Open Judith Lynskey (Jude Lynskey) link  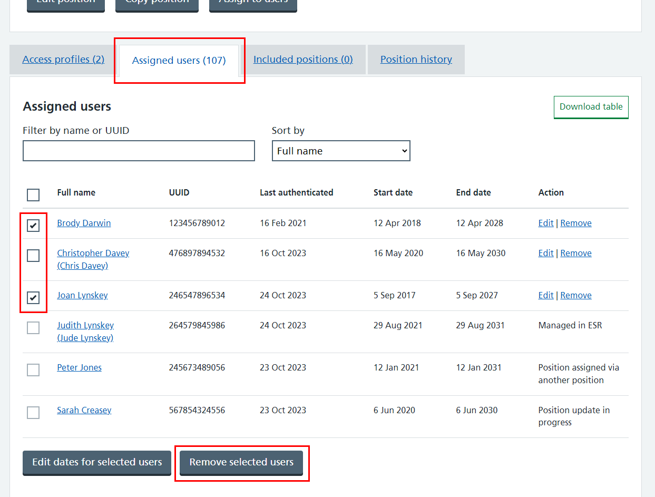click(x=85, y=332)
